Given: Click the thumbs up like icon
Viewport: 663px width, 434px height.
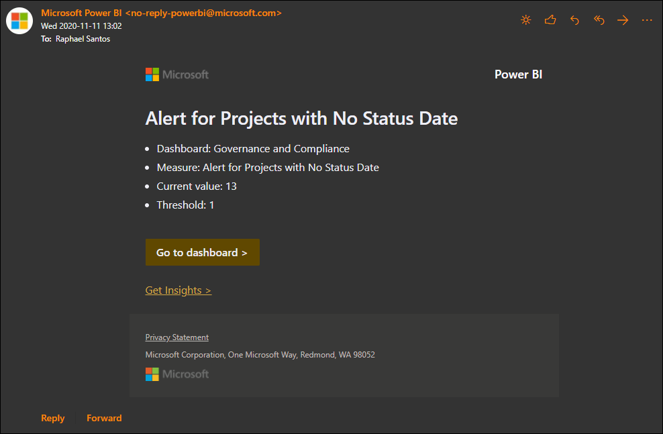Looking at the screenshot, I should pyautogui.click(x=550, y=20).
